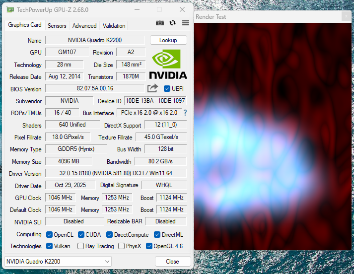Toggle the UEFI checkbox

click(167, 89)
